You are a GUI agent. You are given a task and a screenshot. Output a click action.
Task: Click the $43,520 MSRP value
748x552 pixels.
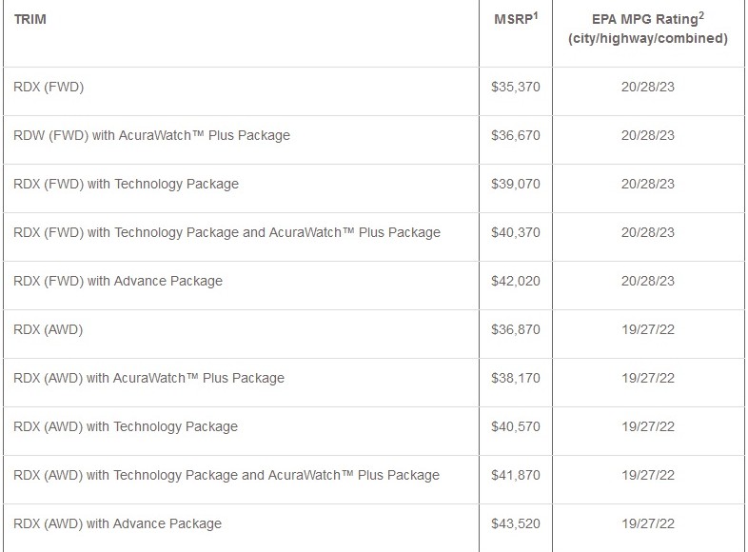tap(515, 523)
